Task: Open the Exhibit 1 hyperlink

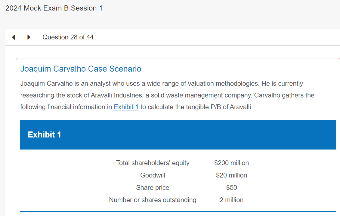Action: click(x=126, y=107)
